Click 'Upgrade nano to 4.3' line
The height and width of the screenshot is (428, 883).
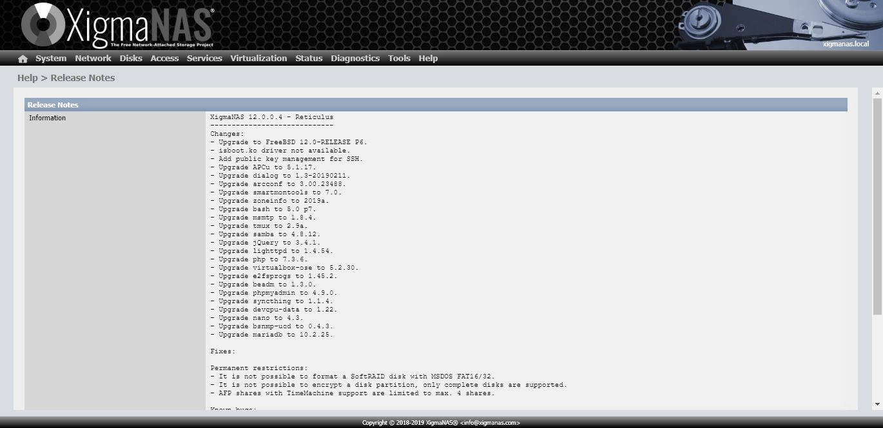point(257,318)
